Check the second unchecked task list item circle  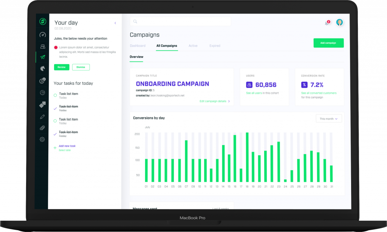point(55,121)
